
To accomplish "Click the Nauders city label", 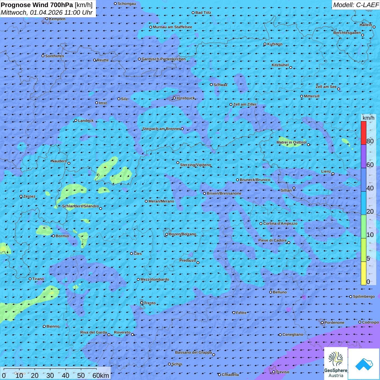I will (59, 161).
